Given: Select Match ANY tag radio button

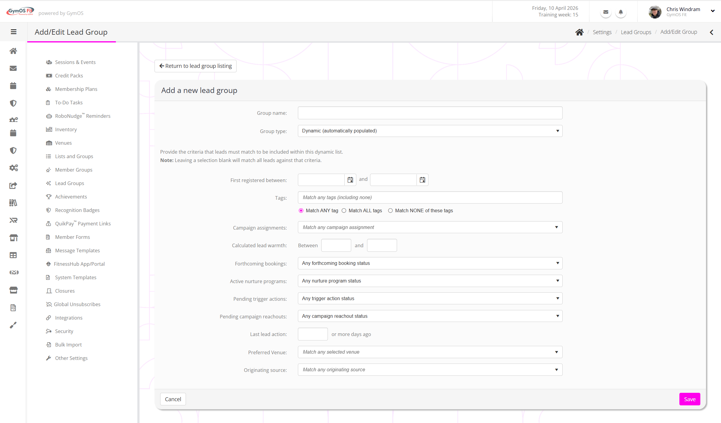Looking at the screenshot, I should point(301,211).
